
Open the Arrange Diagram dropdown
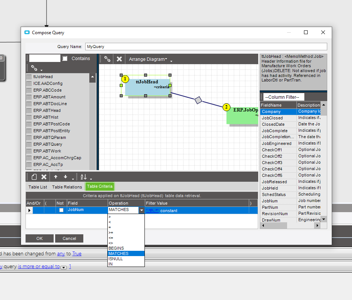tap(148, 59)
